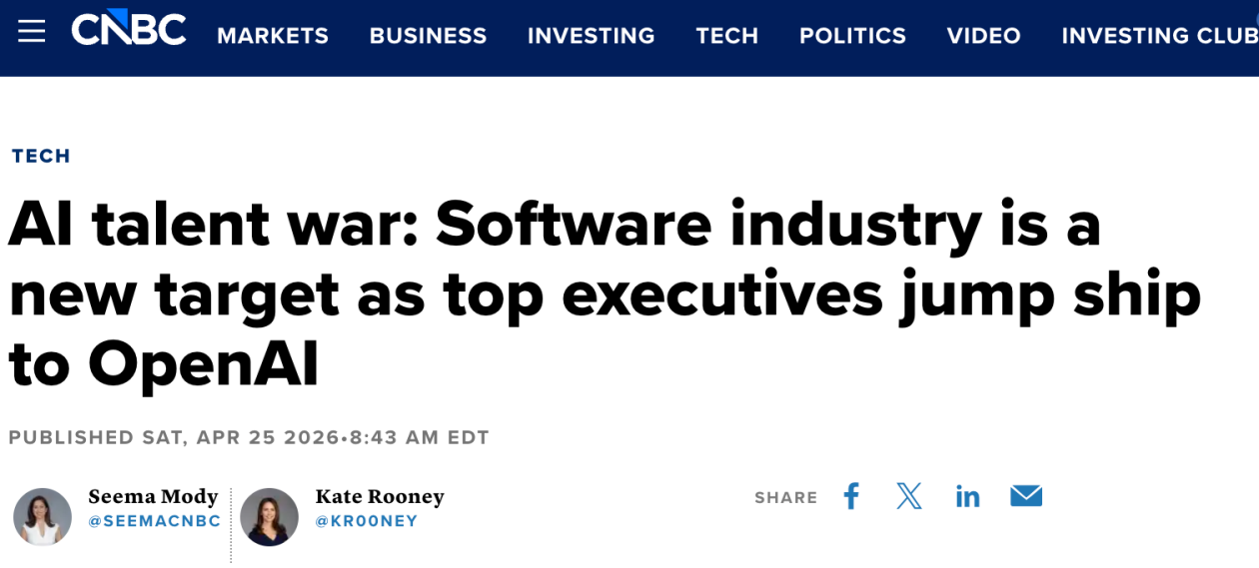Click the TECH category label above headline
Image resolution: width=1259 pixels, height=568 pixels.
click(x=41, y=156)
